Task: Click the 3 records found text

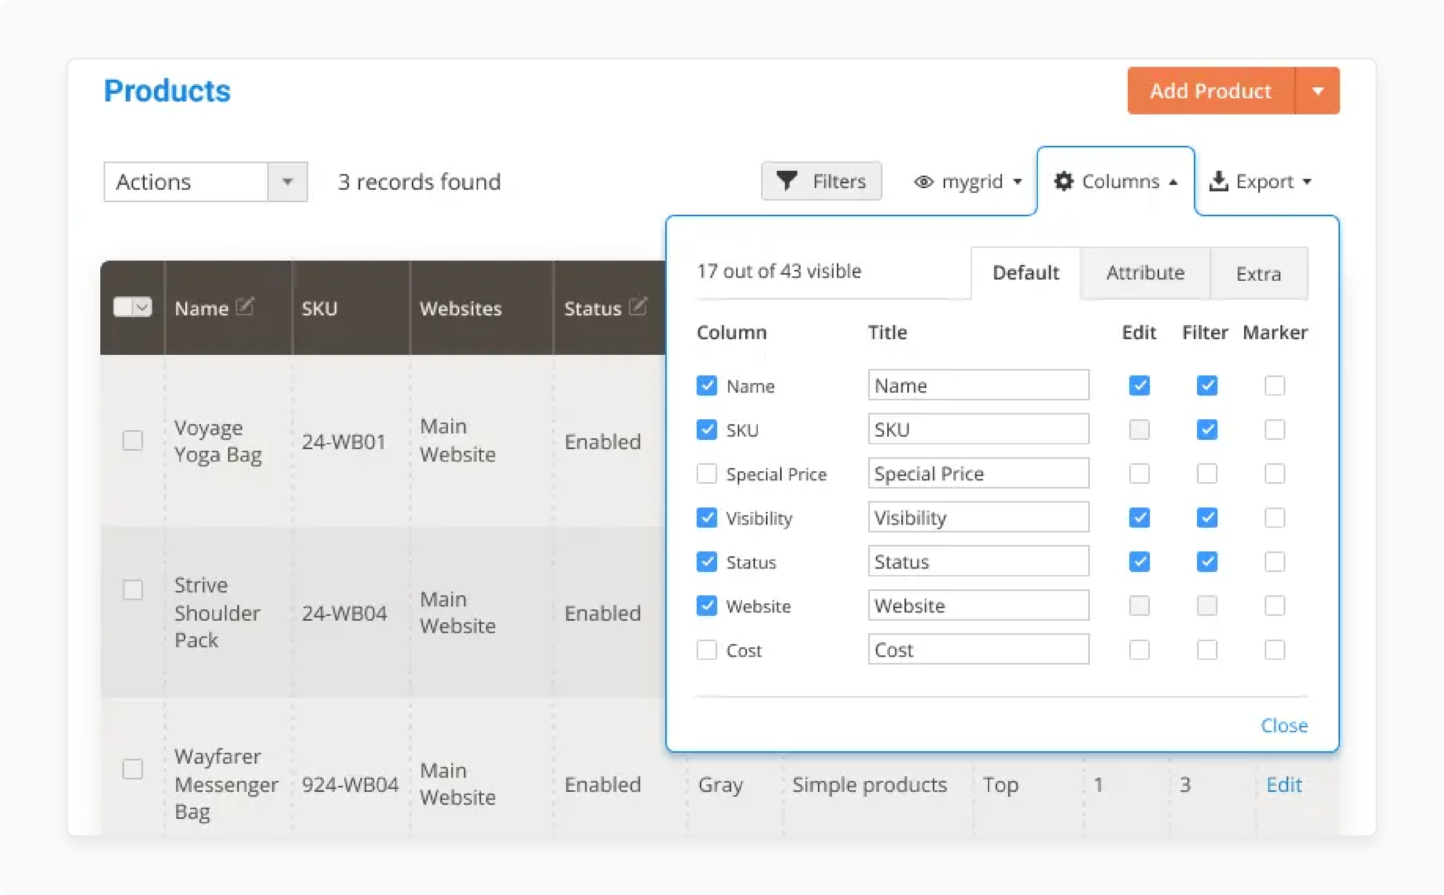Action: click(x=419, y=182)
